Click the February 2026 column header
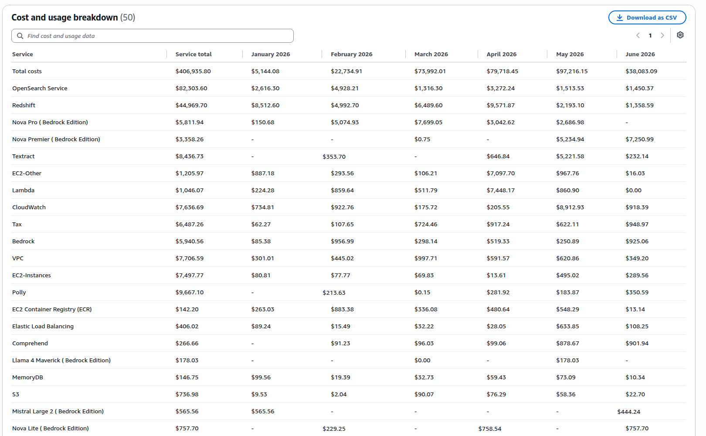The width and height of the screenshot is (706, 436). [x=352, y=54]
